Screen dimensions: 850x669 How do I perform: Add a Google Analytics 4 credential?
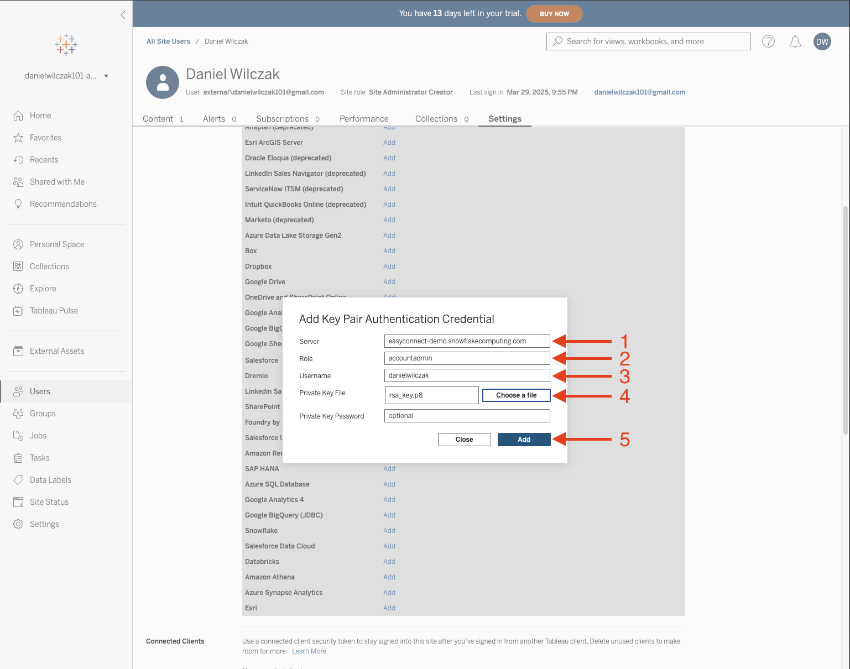[389, 500]
